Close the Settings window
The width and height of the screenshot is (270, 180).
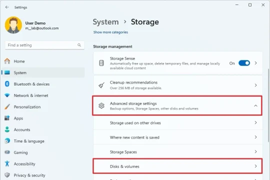(x=263, y=5)
